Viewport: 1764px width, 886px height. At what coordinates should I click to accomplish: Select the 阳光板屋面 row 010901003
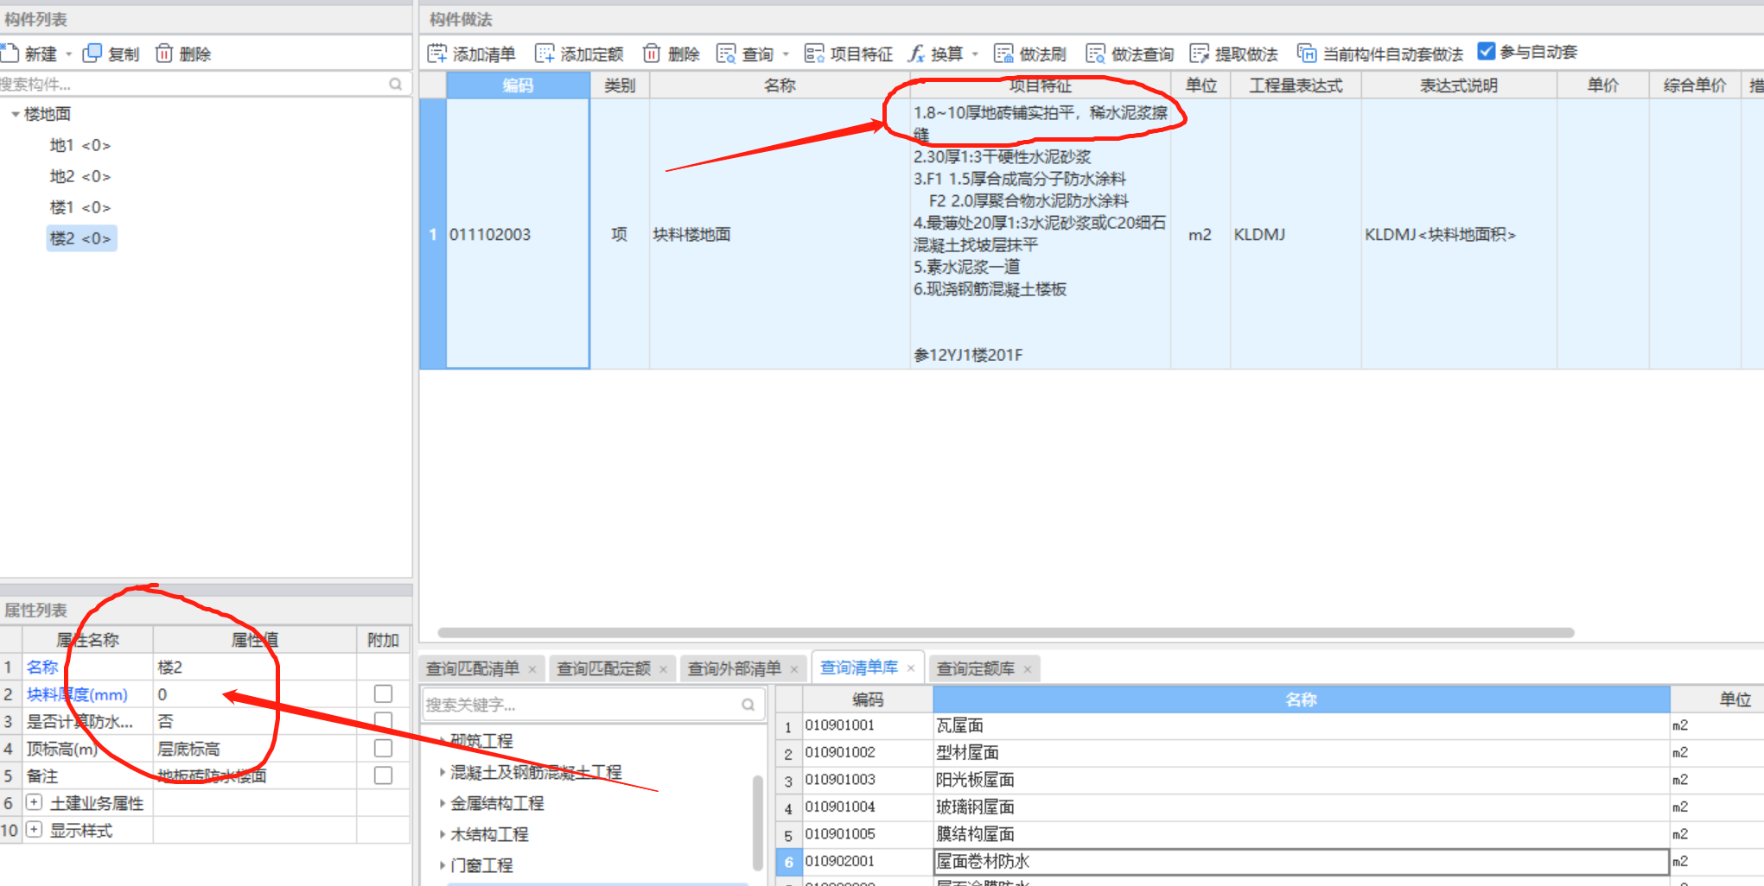click(x=1270, y=780)
